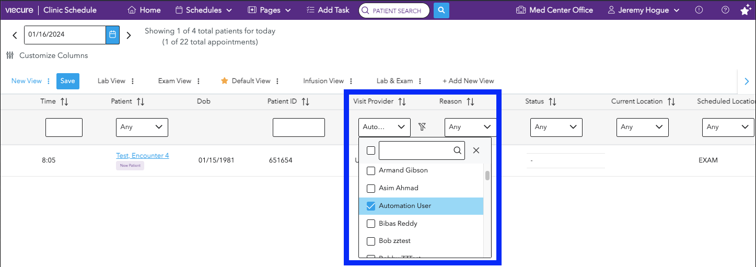This screenshot has width=756, height=267.
Task: Go to previous day arrow
Action: [x=15, y=35]
